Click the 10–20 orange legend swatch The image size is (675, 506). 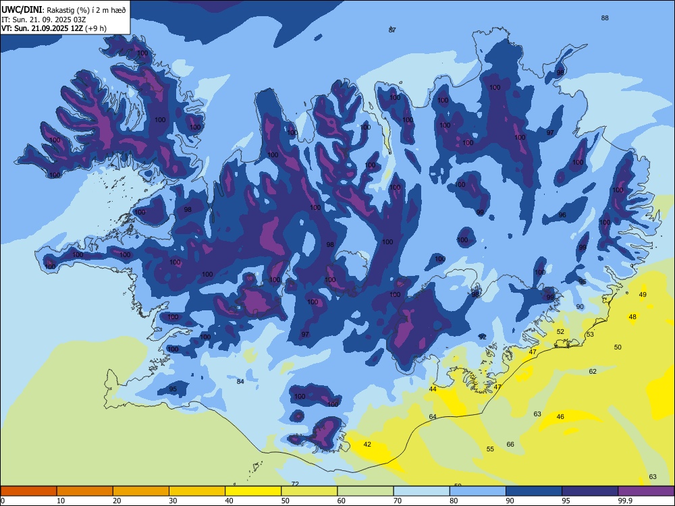[x=85, y=491]
